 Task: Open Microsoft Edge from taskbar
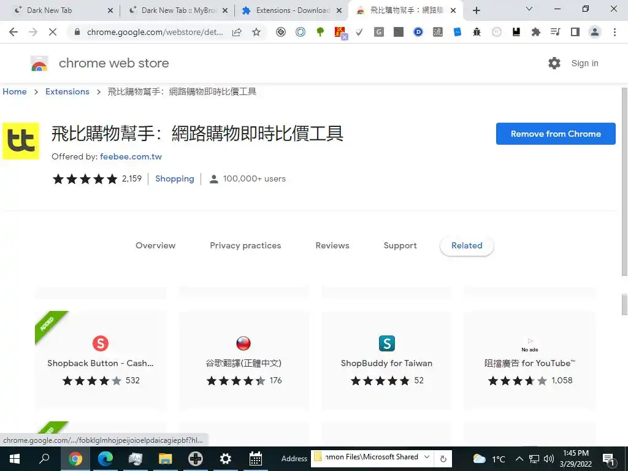[105, 459]
